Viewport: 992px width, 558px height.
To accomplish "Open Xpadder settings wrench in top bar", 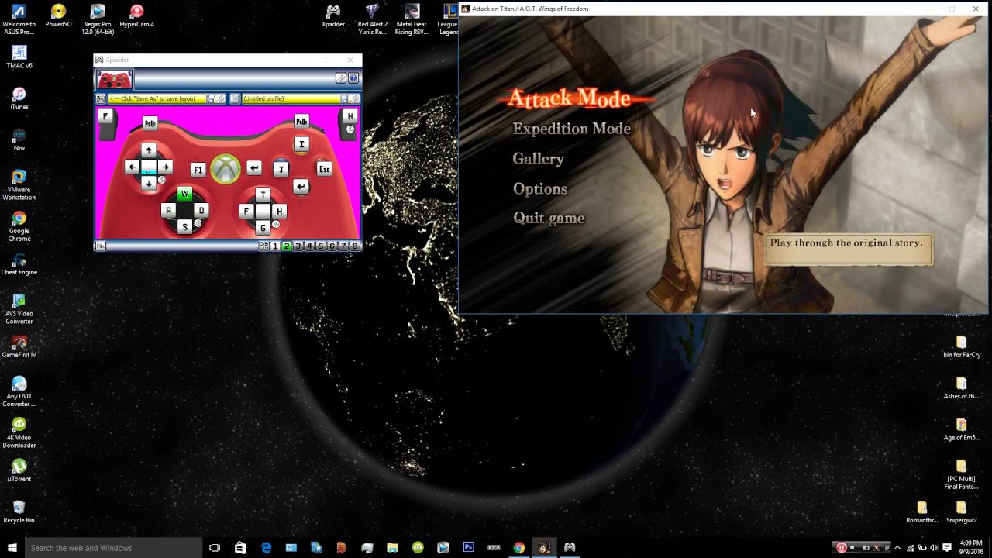I will point(341,78).
